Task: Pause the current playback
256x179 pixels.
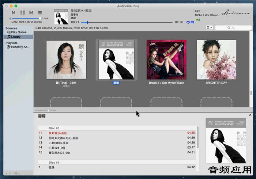Action: [23, 12]
